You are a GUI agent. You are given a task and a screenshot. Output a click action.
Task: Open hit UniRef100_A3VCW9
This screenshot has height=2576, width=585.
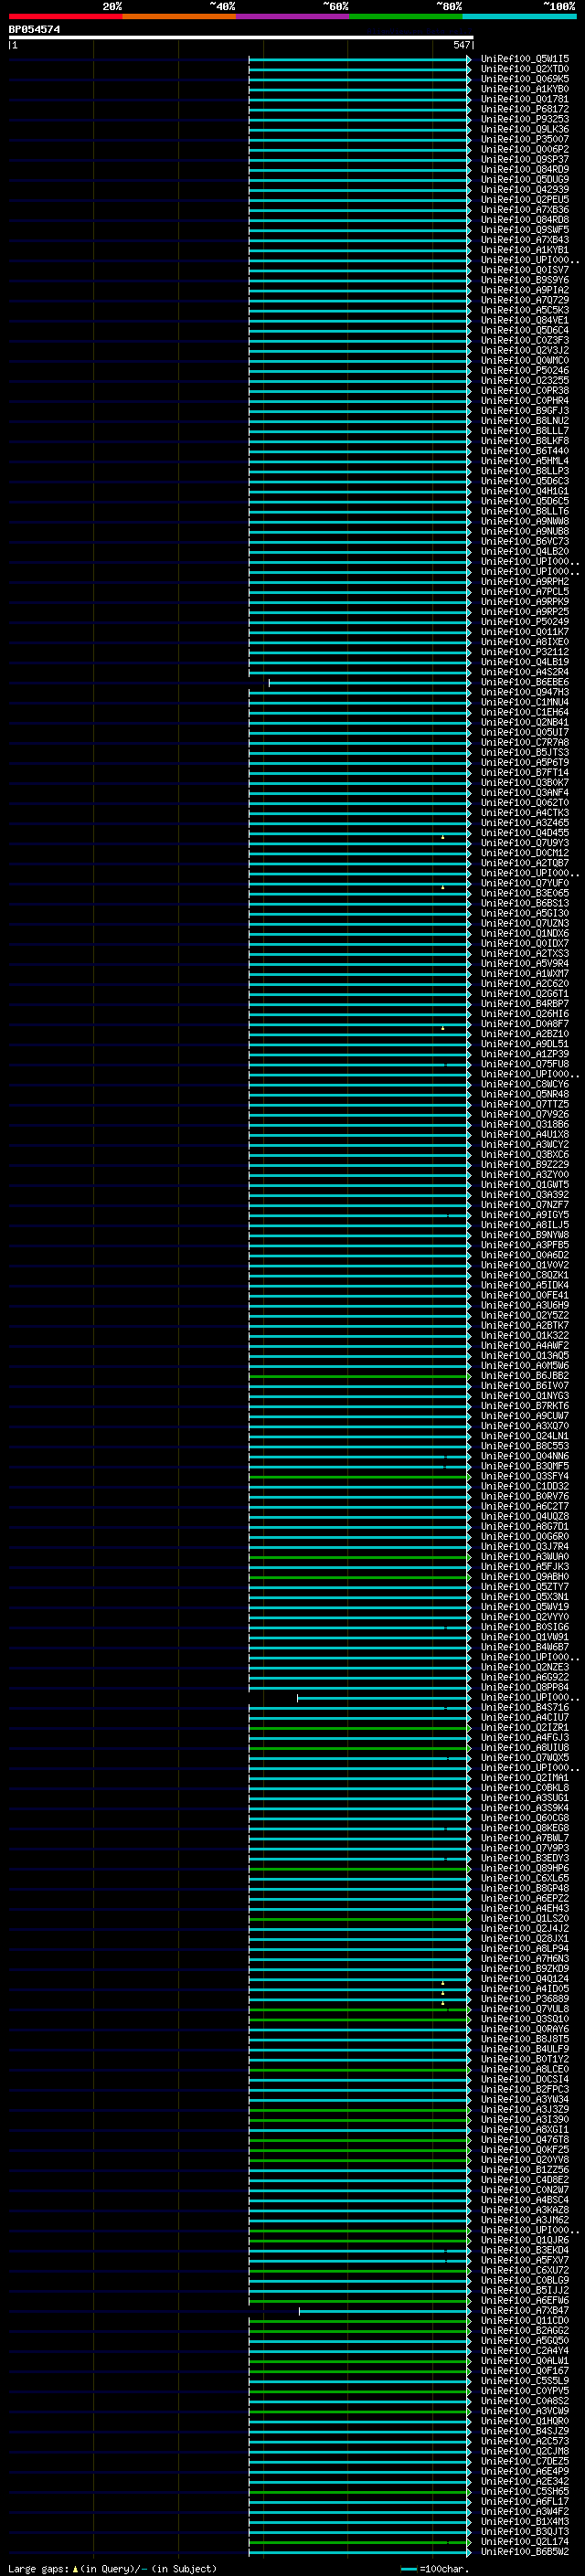525,2411
